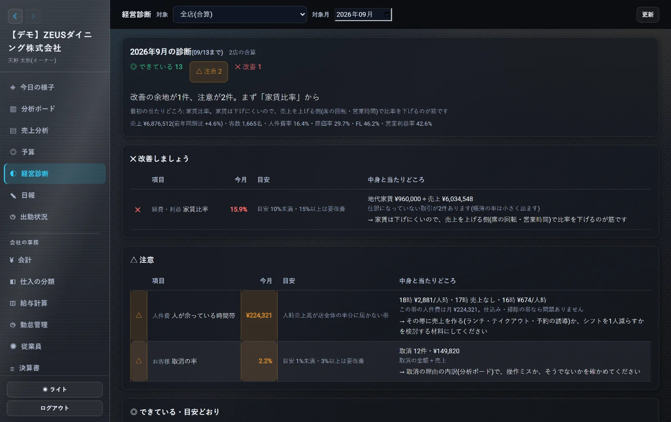This screenshot has height=422, width=671.
Task: Click warning triangle in 人が余っている時間帯 row
Action: (139, 315)
